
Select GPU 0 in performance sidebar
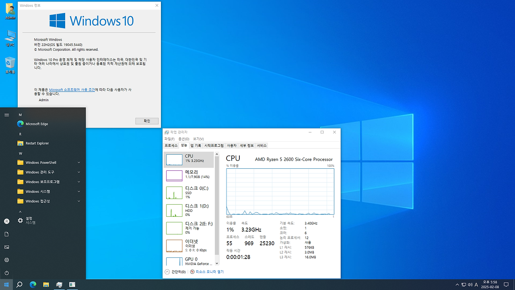189,261
